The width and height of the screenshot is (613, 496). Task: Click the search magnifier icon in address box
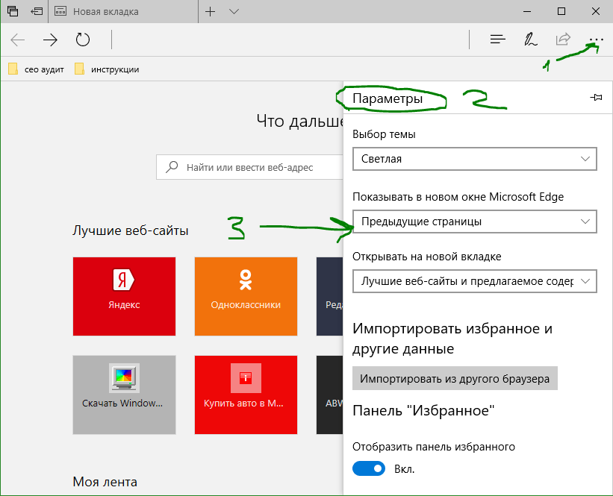tap(172, 167)
